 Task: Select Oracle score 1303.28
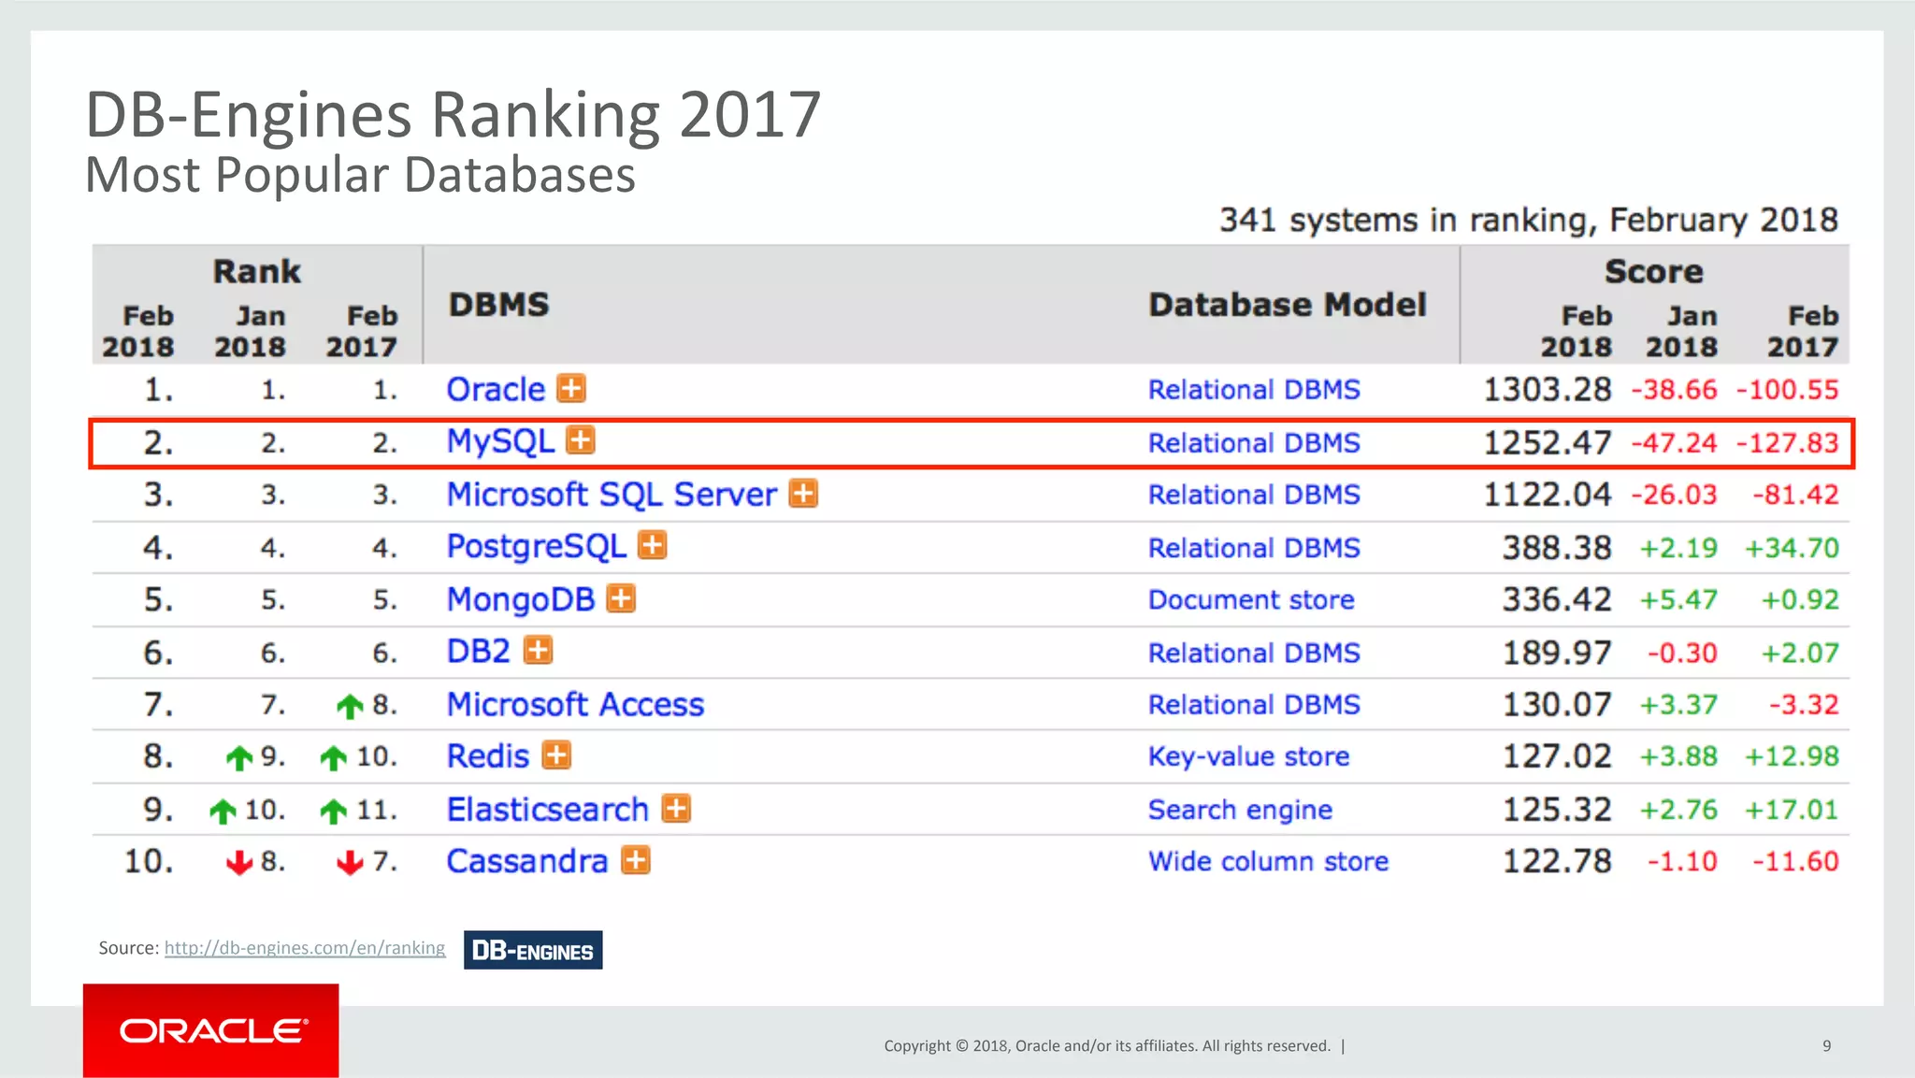point(1548,389)
